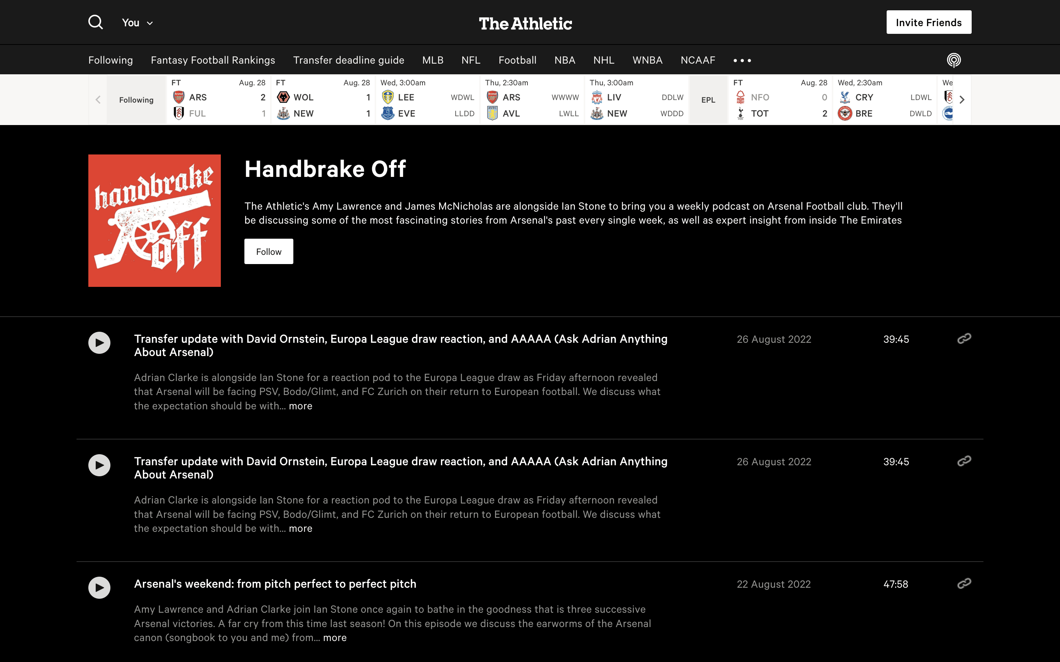Expand Arsenal's weekend description with more
The height and width of the screenshot is (662, 1060).
click(335, 637)
